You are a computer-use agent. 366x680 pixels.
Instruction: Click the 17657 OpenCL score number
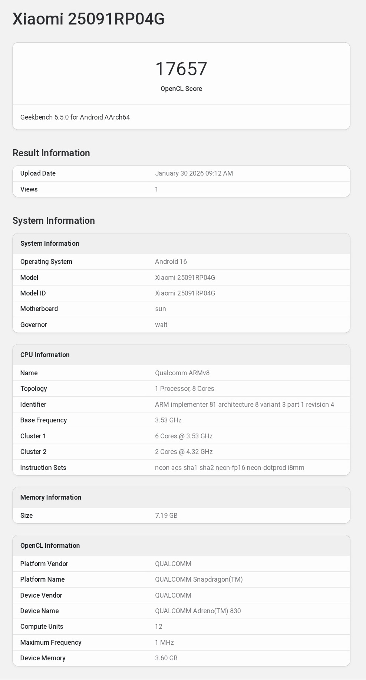[x=181, y=69]
